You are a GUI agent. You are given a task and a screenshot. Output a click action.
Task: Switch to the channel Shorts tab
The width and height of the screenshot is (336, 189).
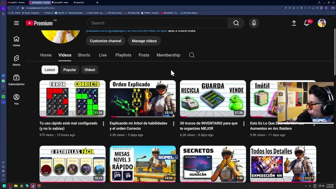(84, 55)
